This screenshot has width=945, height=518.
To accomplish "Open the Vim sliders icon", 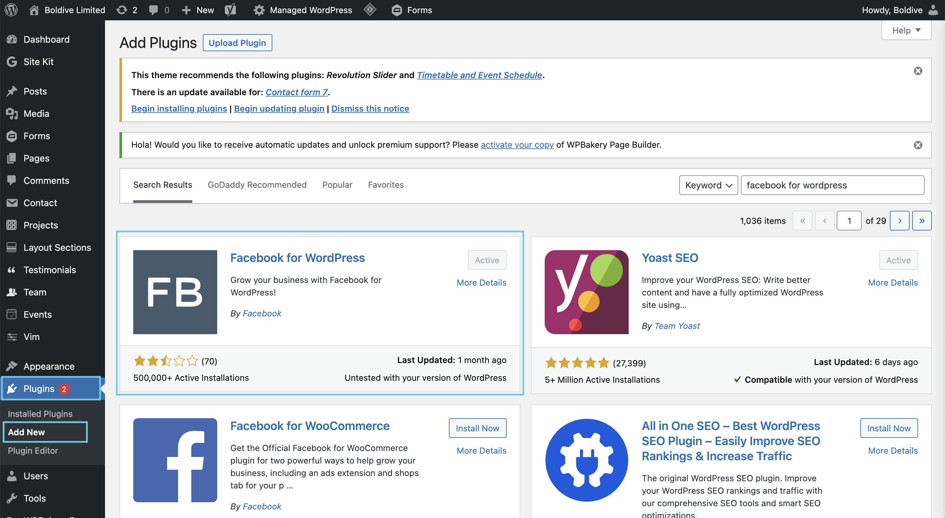I will click(12, 337).
